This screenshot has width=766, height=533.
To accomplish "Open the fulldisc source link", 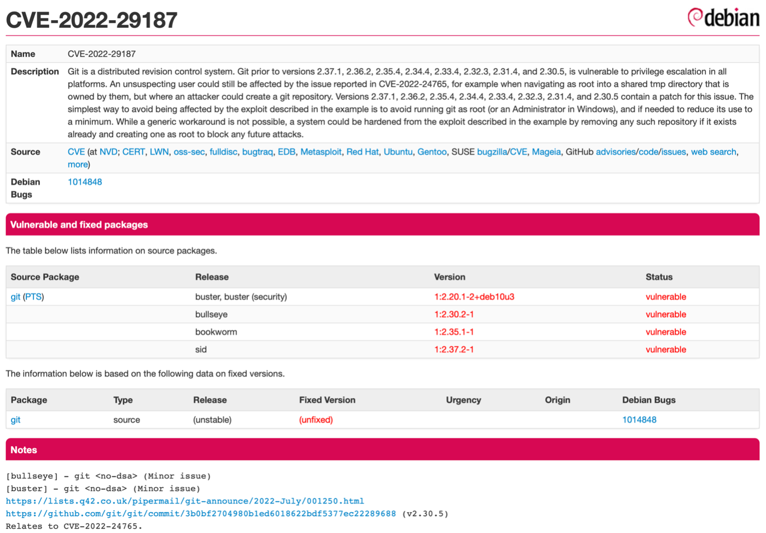I will 223,152.
